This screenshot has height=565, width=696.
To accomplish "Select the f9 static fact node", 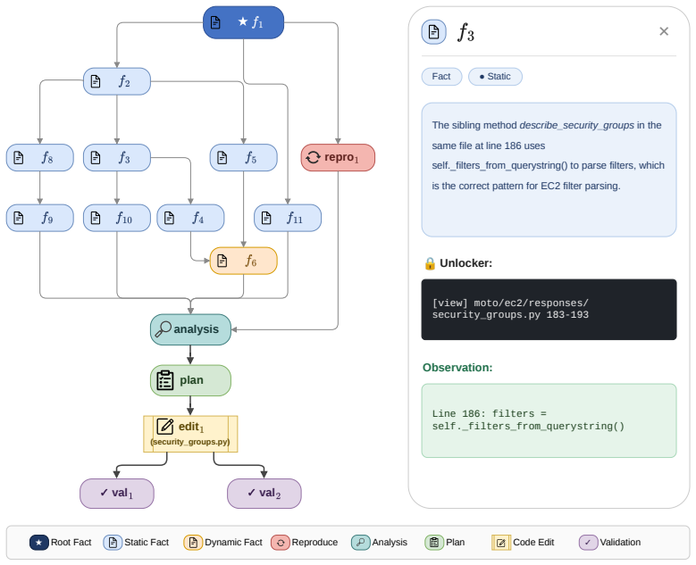I will tap(39, 218).
